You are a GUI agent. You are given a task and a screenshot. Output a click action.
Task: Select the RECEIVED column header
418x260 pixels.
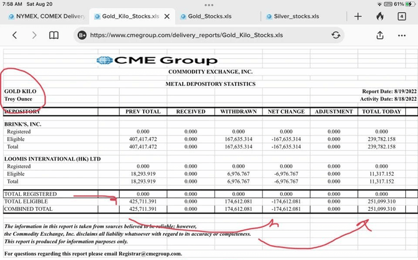[x=191, y=112]
